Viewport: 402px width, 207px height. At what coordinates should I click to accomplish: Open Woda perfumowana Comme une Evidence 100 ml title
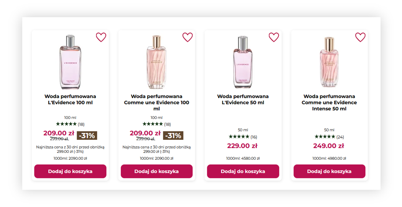pyautogui.click(x=157, y=102)
